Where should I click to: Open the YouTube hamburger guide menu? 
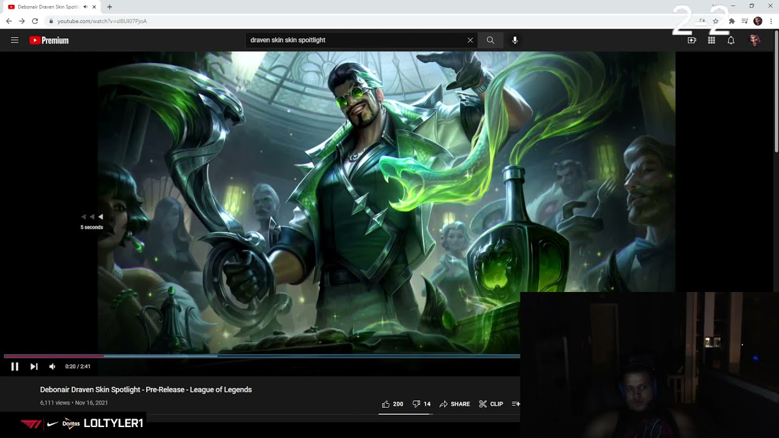tap(15, 40)
